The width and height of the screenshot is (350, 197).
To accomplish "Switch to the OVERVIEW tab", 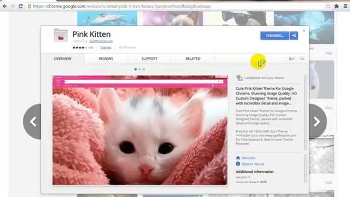I will pos(62,59).
